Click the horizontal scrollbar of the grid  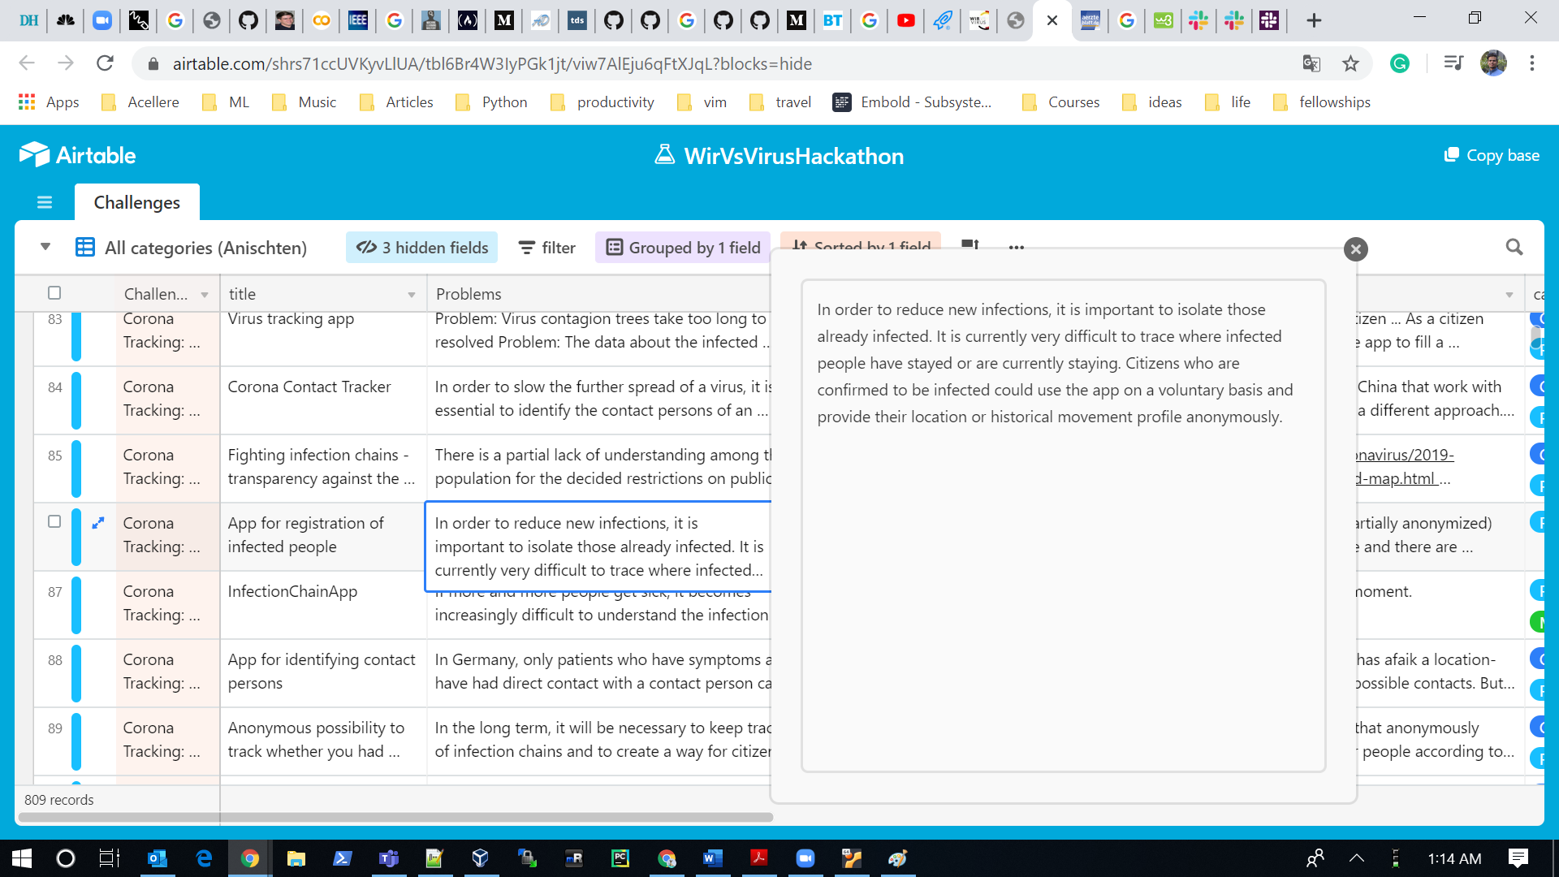click(x=395, y=817)
